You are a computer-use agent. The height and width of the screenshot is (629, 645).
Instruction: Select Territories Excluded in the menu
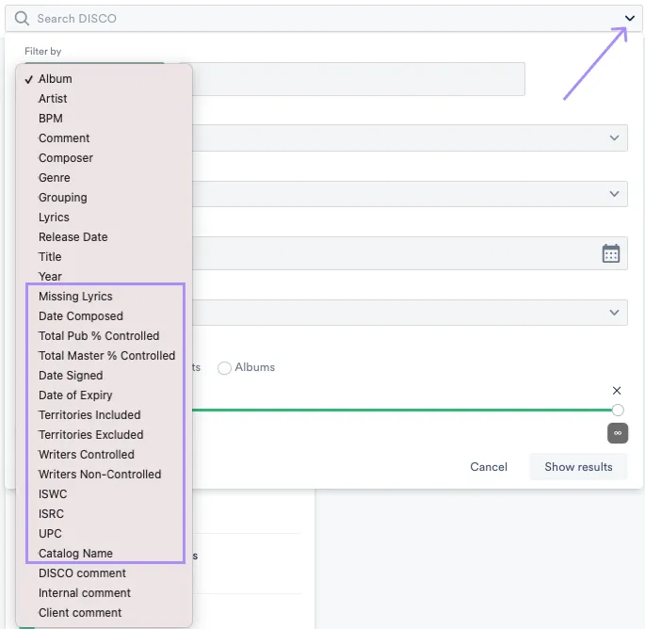click(90, 435)
